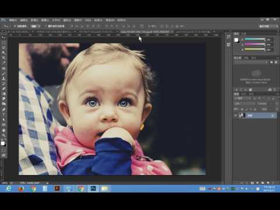
Task: Select the Move tool
Action: [x=3, y=37]
